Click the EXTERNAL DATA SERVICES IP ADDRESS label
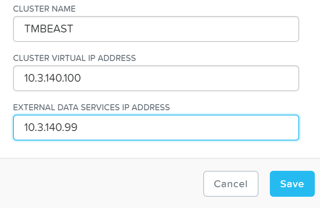The height and width of the screenshot is (208, 320). 91,107
